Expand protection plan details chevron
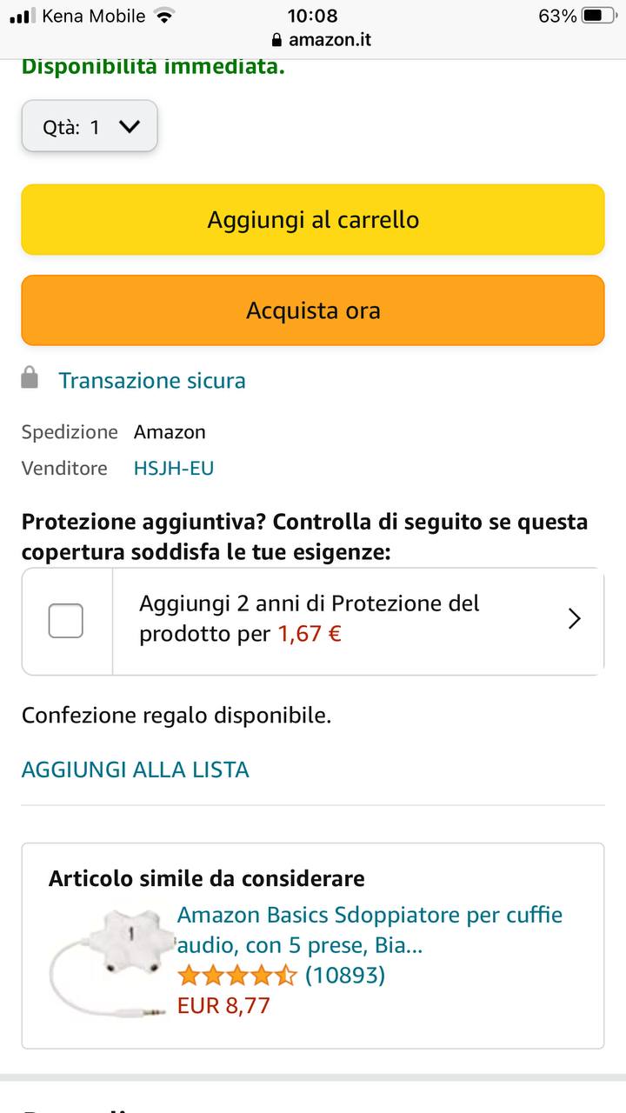The height and width of the screenshot is (1113, 626). (x=574, y=619)
